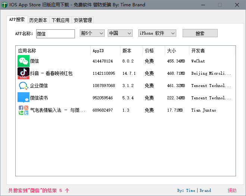The height and width of the screenshot is (196, 246).
Task: Minimize the application window
Action: click(x=203, y=5)
